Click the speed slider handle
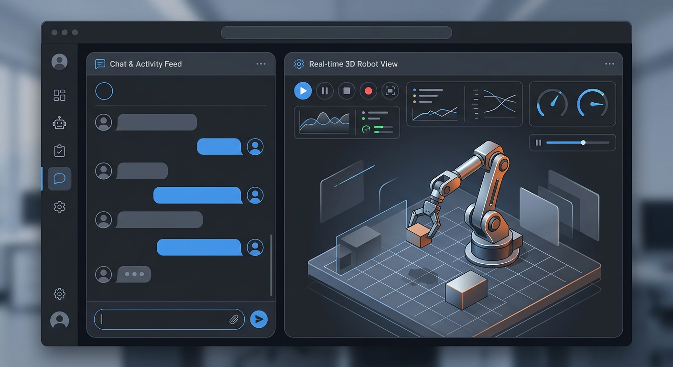 click(583, 142)
